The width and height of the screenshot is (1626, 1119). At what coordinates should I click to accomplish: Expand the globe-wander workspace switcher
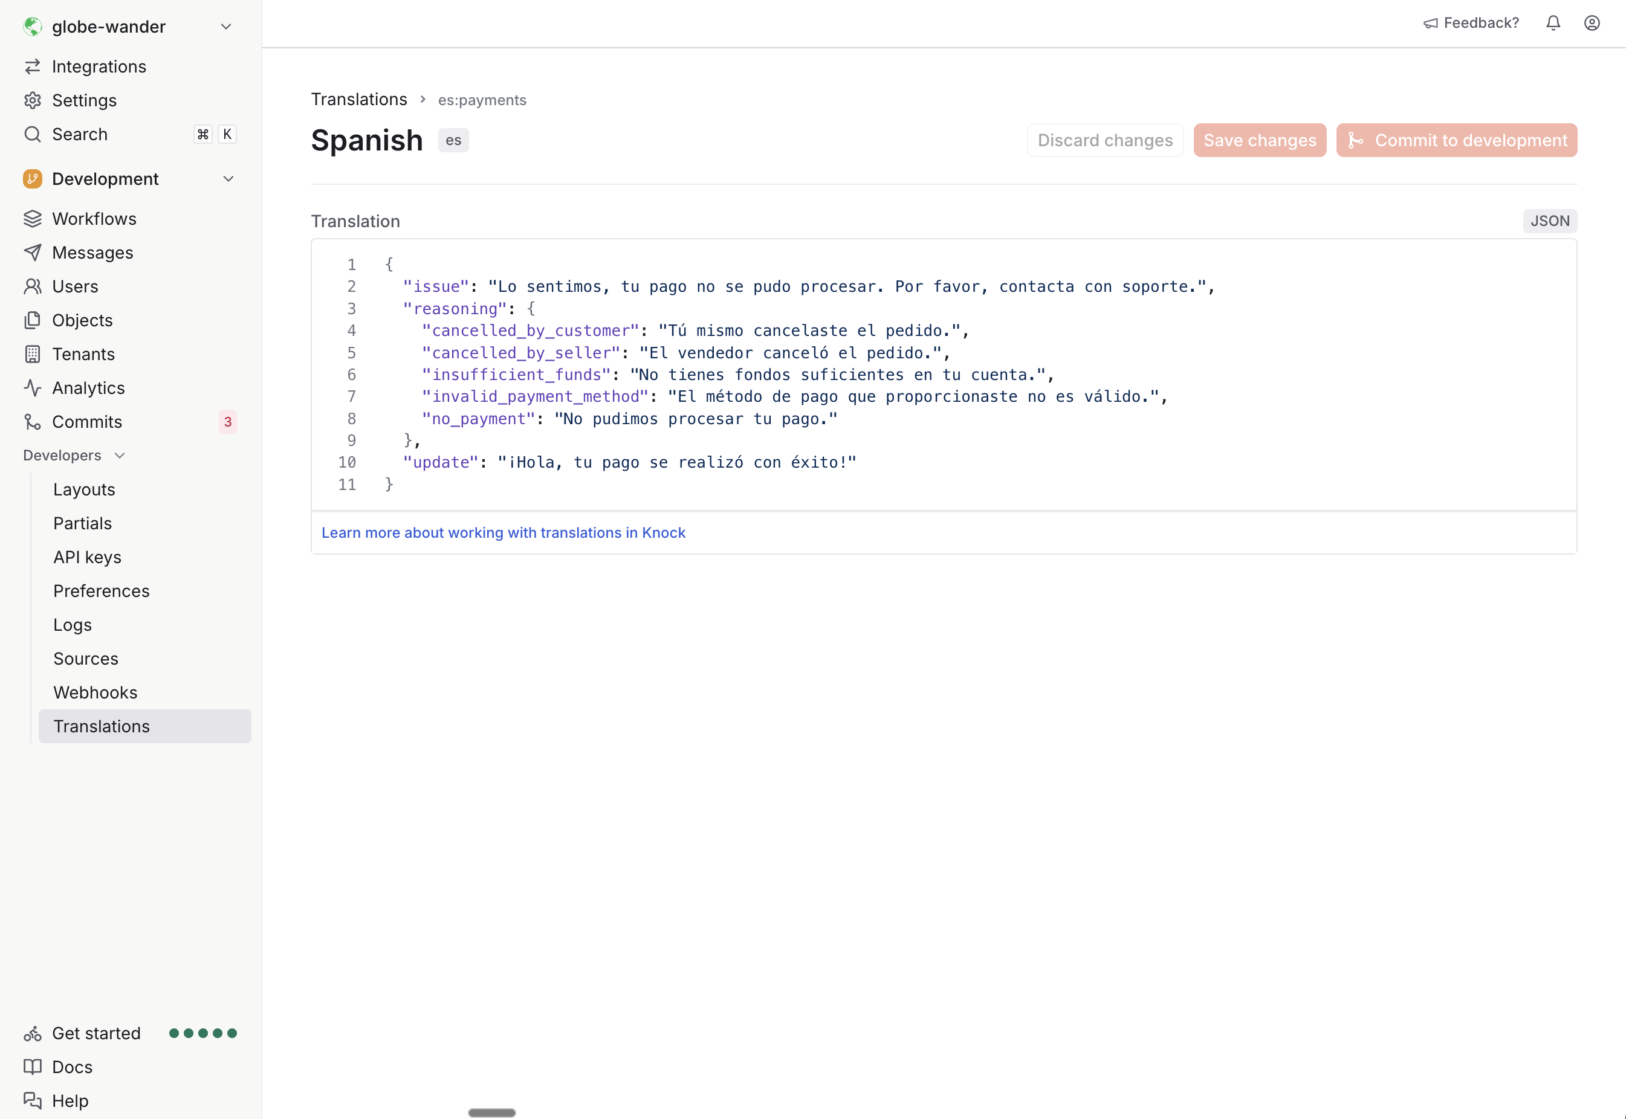(226, 26)
